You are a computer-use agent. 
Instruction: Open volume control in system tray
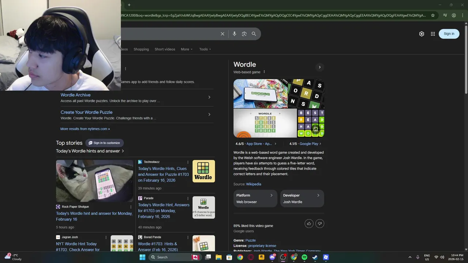click(442, 257)
